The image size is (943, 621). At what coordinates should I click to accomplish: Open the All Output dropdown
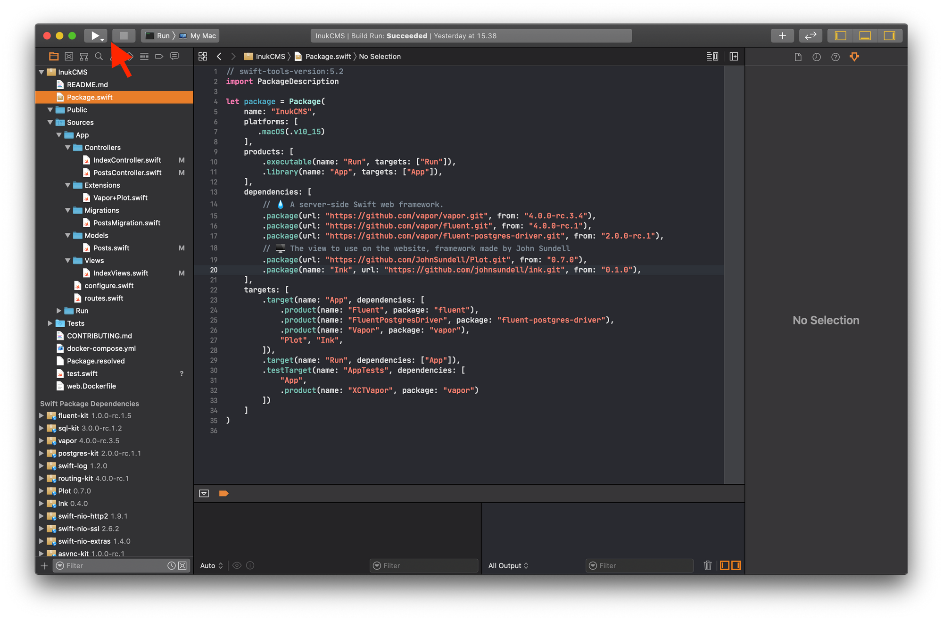tap(508, 565)
